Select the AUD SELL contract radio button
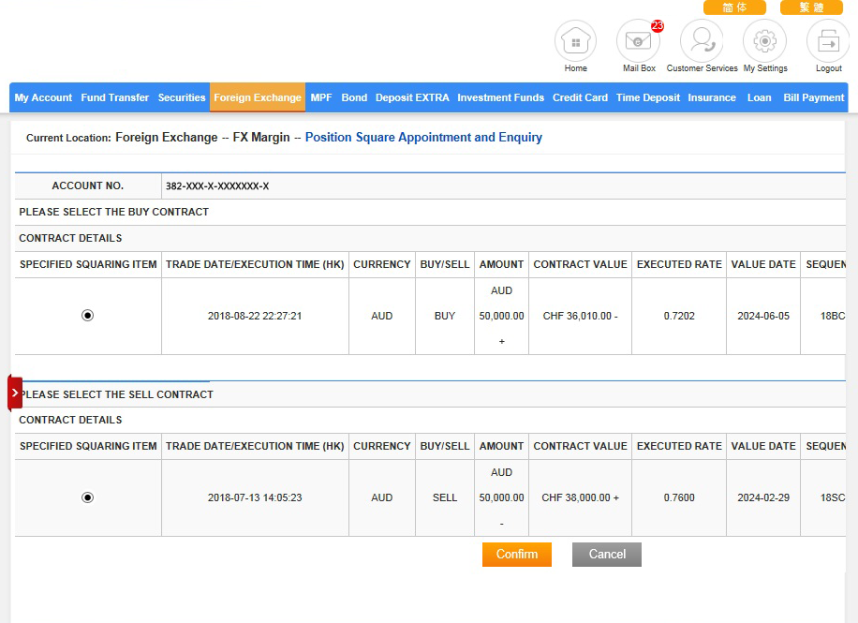Screen dimensions: 858x623 [88, 497]
